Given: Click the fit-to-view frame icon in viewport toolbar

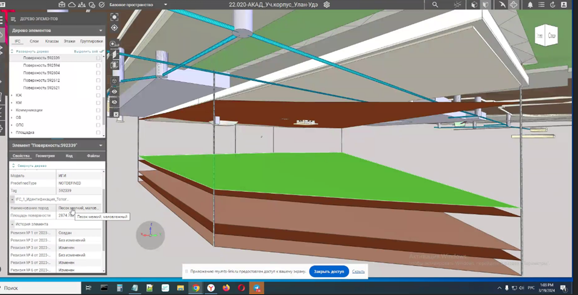Looking at the screenshot, I should tap(114, 17).
